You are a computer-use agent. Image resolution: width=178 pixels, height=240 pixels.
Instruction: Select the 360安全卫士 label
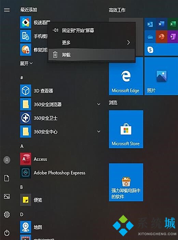point(45,118)
